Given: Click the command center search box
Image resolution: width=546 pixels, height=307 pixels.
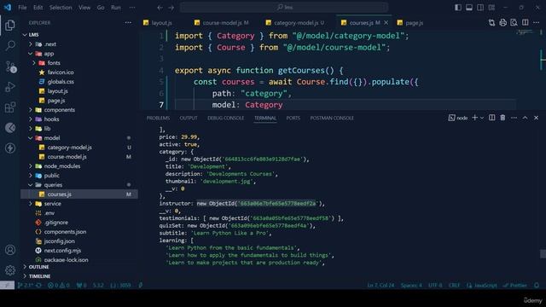Looking at the screenshot, I should pos(284,8).
